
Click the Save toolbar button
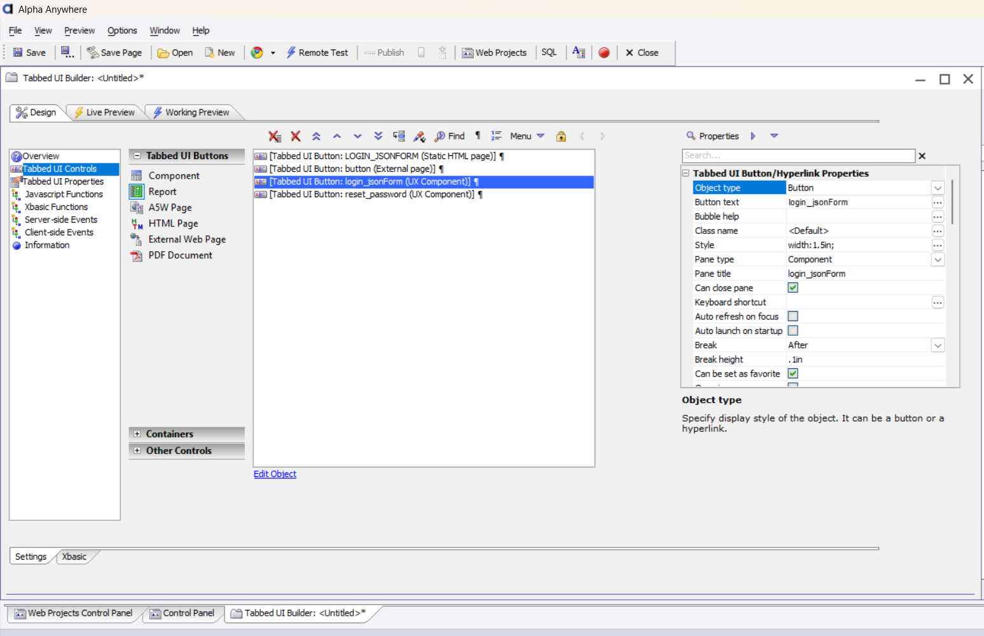29,53
